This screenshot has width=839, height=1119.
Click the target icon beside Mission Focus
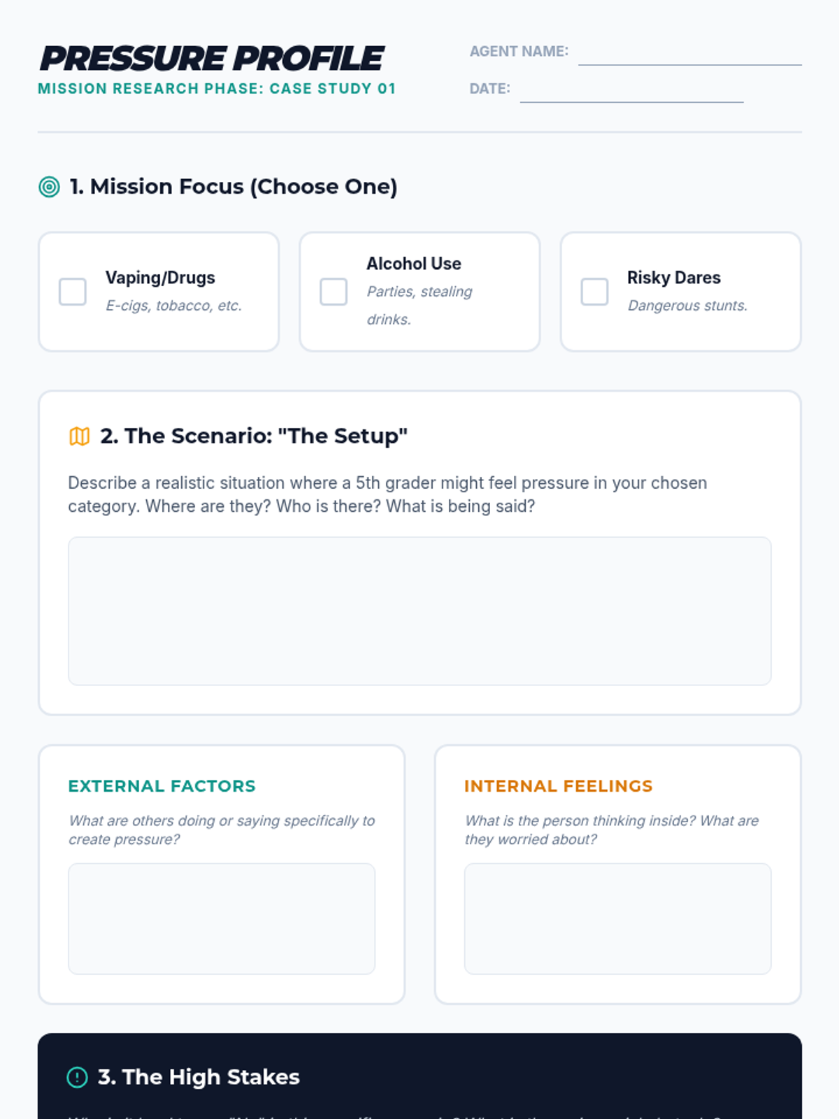pyautogui.click(x=49, y=187)
